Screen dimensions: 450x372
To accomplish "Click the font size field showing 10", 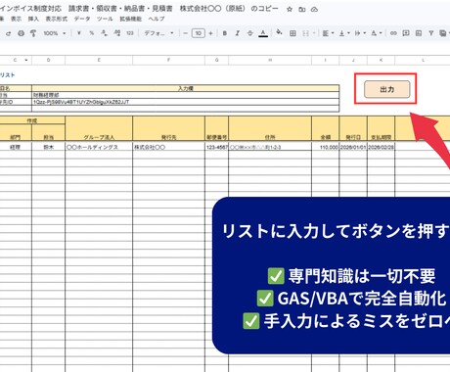I will tap(199, 33).
